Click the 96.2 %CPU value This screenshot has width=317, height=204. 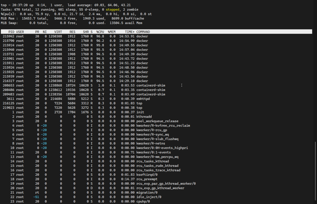pos(100,41)
